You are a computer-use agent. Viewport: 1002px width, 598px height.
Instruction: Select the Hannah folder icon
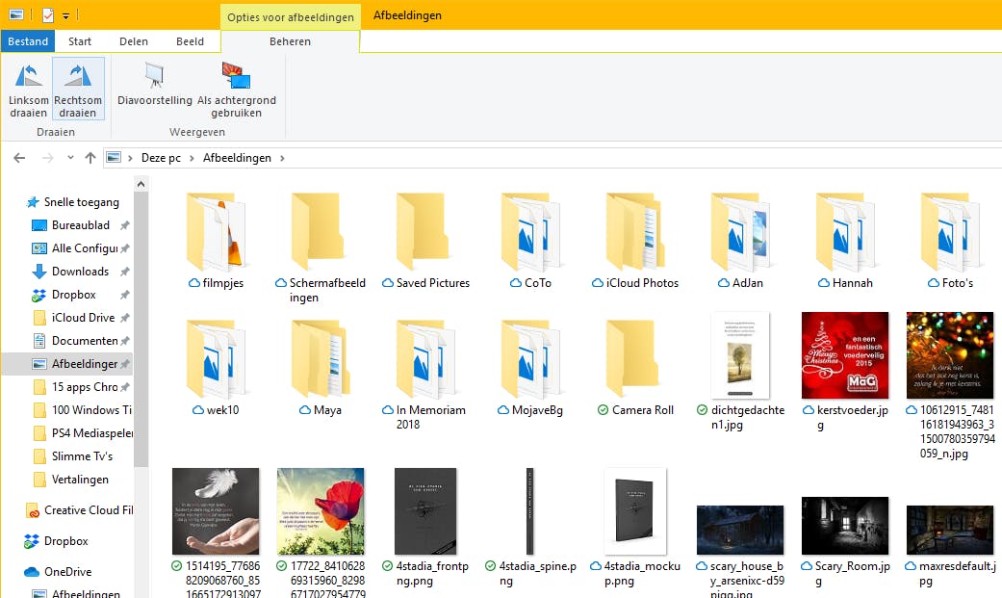(x=844, y=231)
